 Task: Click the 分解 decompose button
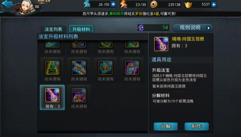click(x=166, y=126)
